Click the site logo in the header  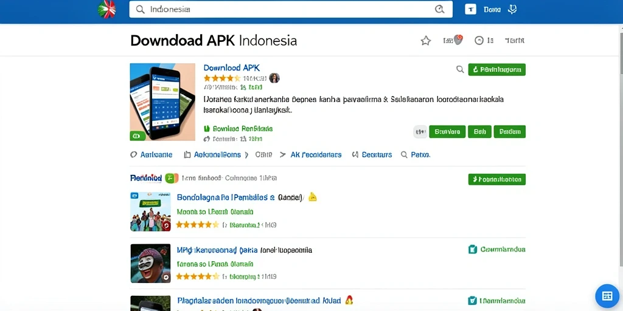pos(107,9)
